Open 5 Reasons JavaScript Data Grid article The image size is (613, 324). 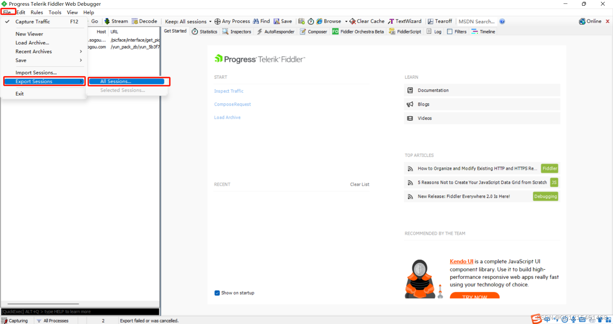click(x=482, y=182)
